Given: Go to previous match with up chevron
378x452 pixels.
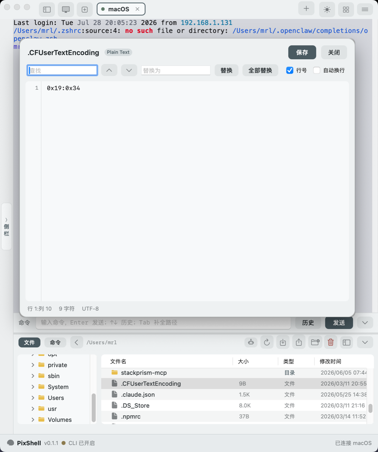Looking at the screenshot, I should click(x=109, y=70).
